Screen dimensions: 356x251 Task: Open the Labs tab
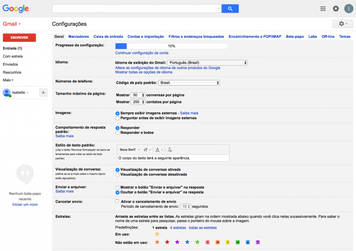pyautogui.click(x=313, y=37)
